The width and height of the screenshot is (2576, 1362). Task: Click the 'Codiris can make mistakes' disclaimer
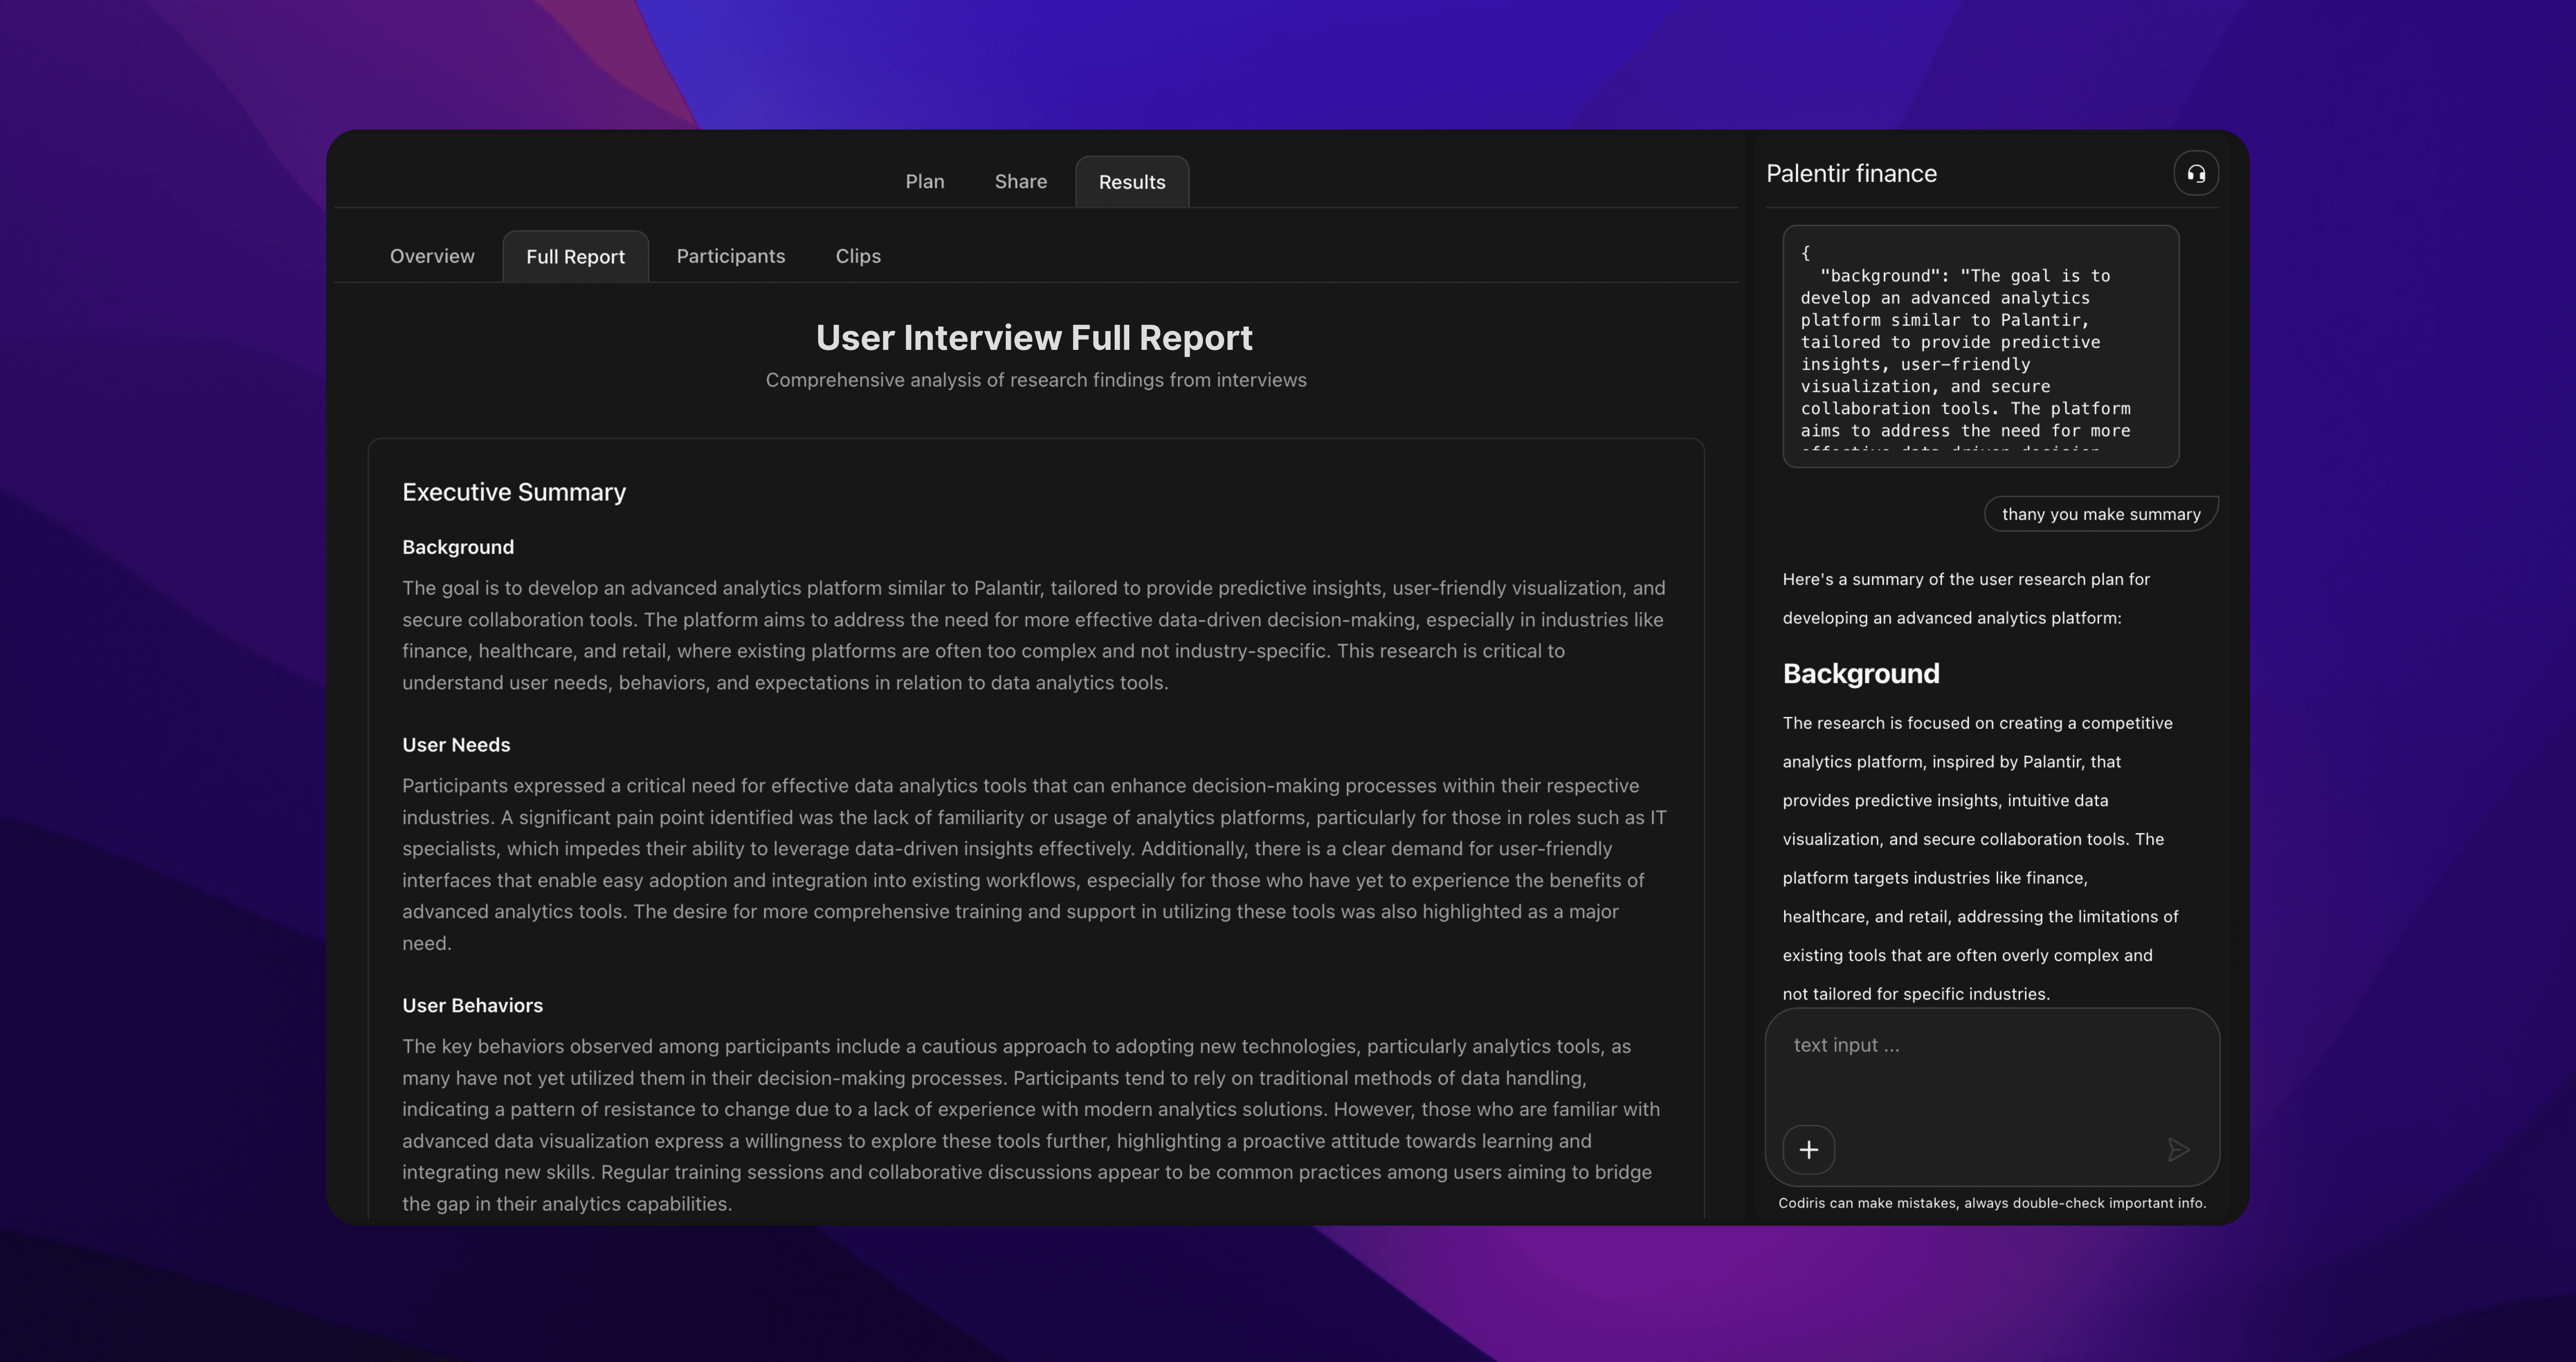(1992, 1203)
